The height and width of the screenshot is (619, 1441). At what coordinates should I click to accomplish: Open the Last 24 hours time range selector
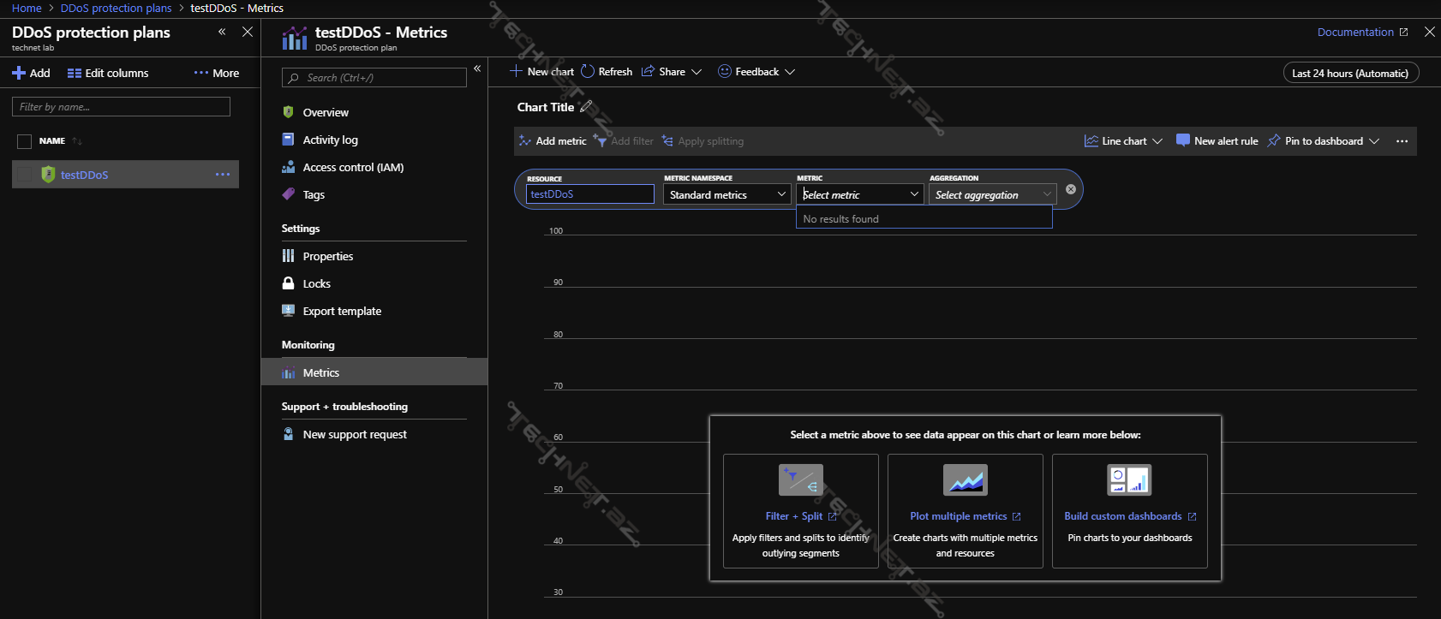point(1350,73)
